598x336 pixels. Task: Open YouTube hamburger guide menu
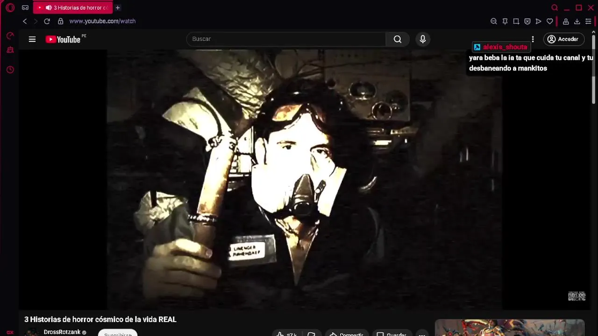(32, 39)
